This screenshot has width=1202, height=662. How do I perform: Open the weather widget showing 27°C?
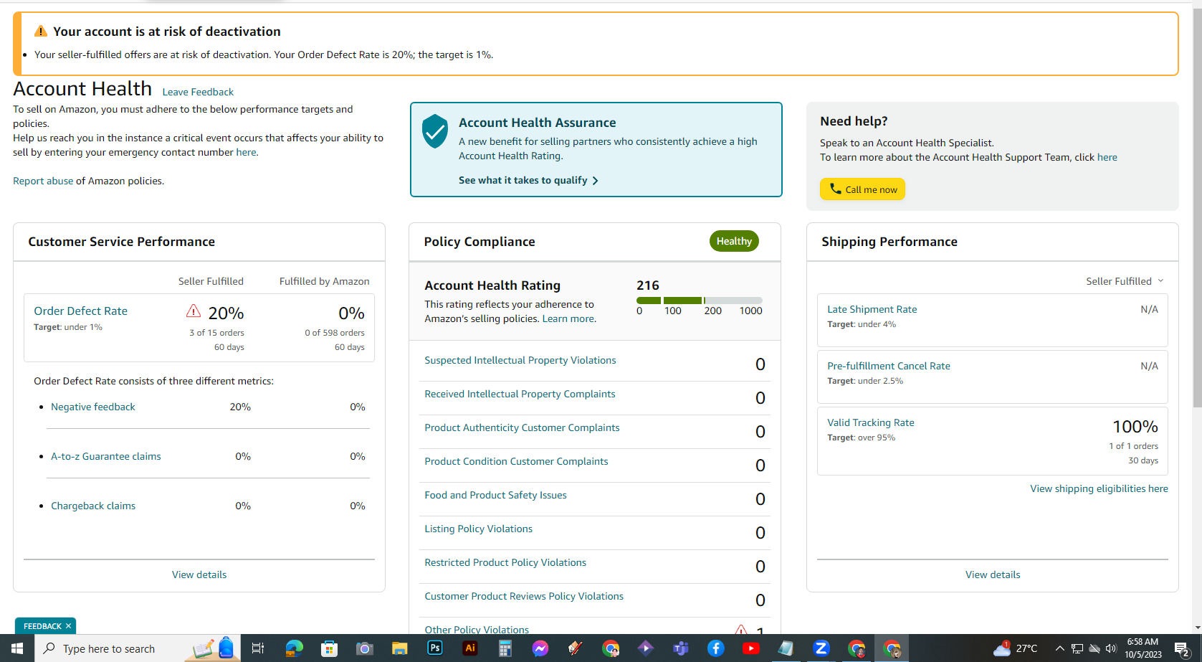[1015, 648]
